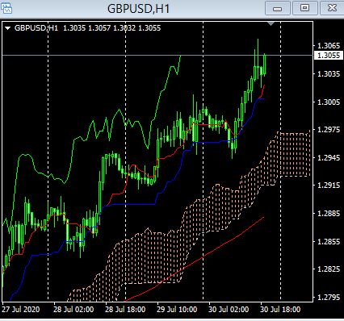Click the 1.3065 price scale label
Screen dimensions: 344x321
(x=329, y=45)
